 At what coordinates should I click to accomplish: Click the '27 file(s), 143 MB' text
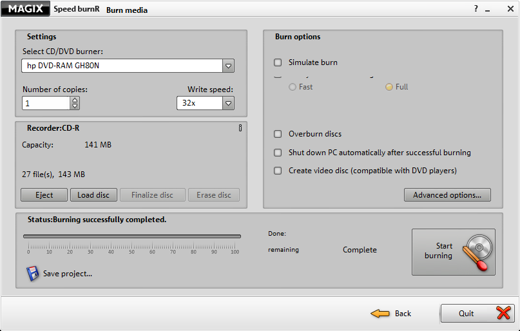[x=53, y=175]
